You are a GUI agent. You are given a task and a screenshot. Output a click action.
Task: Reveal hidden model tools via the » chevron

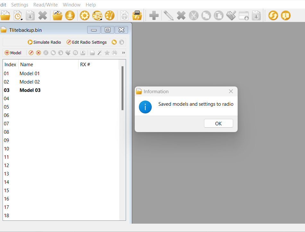click(123, 52)
